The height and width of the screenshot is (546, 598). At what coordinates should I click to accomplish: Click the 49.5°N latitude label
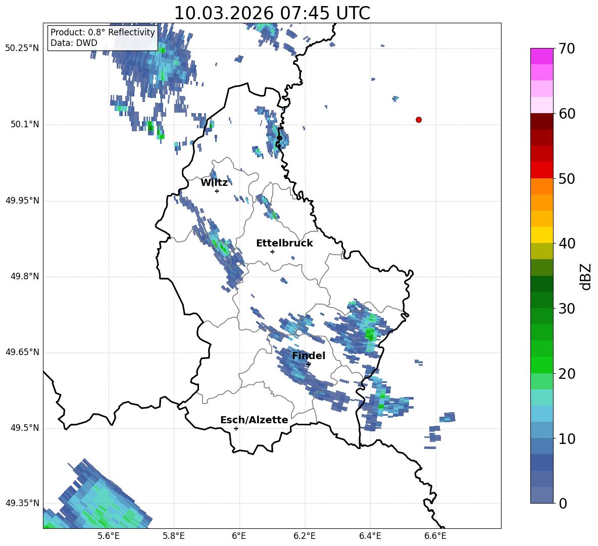(25, 428)
